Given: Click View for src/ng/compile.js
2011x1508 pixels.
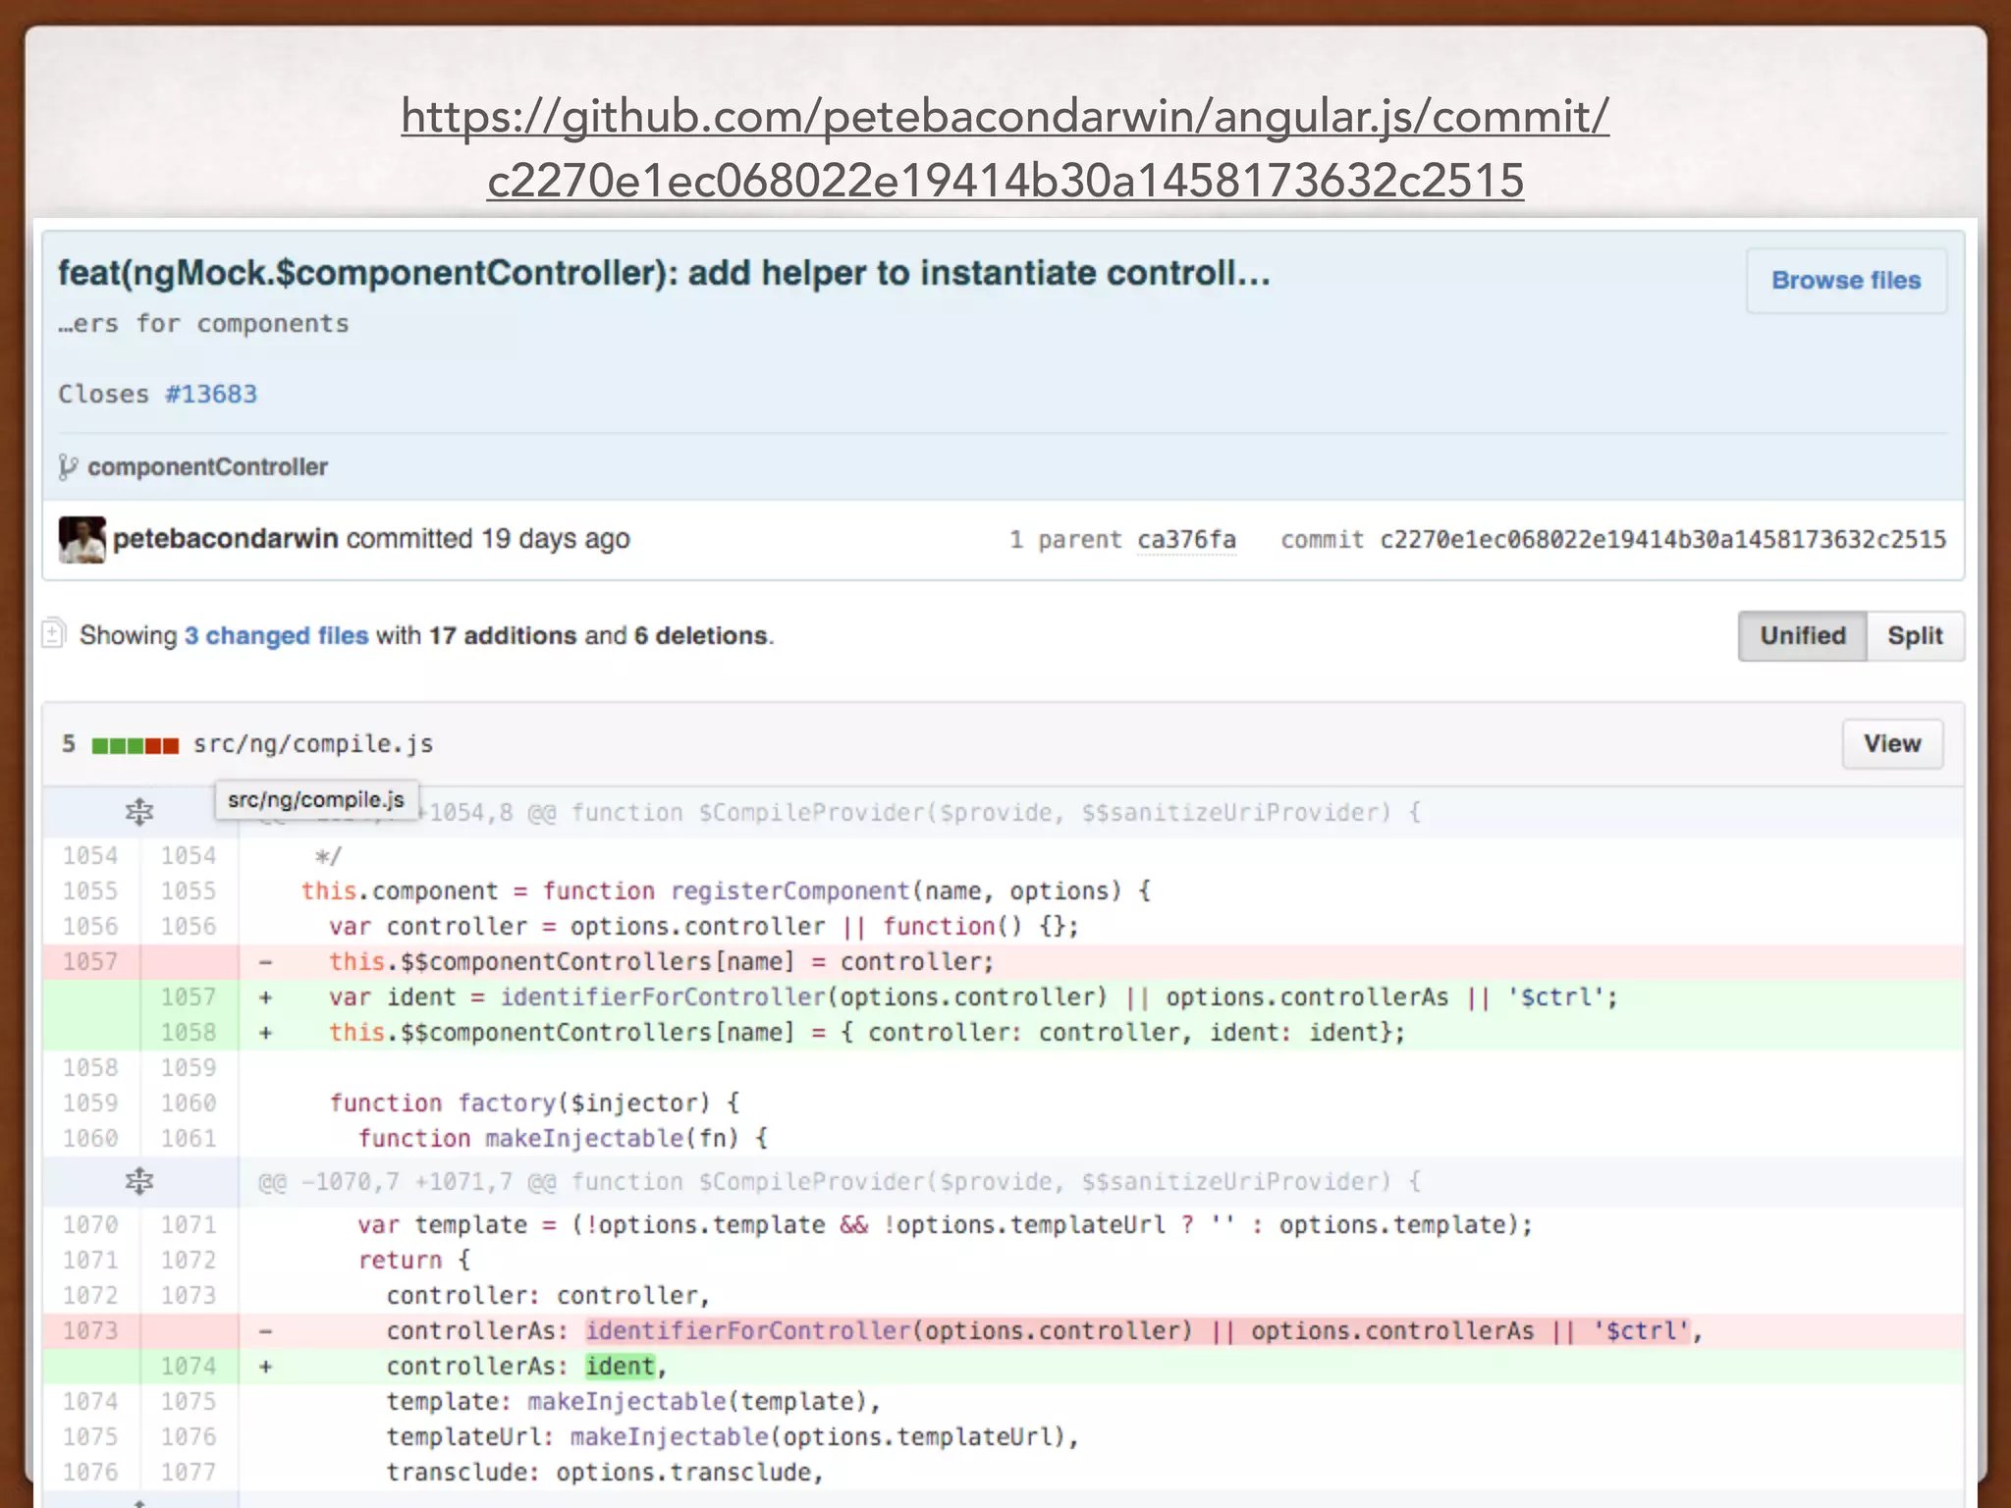Looking at the screenshot, I should [x=1892, y=744].
